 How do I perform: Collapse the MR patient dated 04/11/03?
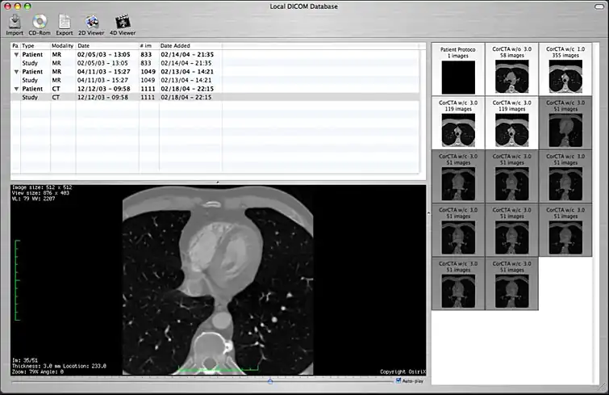pyautogui.click(x=15, y=72)
